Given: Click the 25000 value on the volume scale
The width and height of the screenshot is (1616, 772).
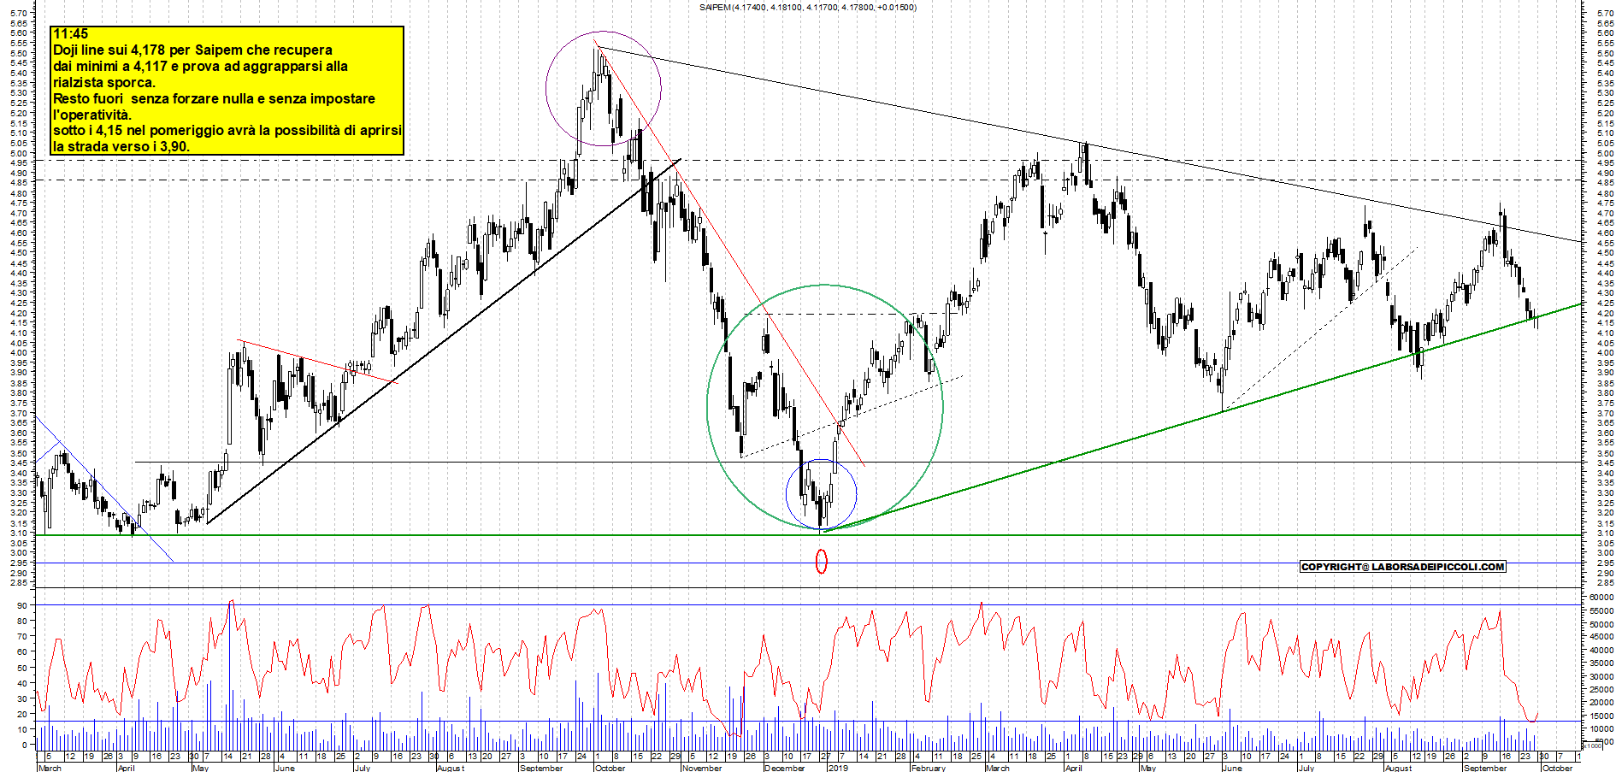Looking at the screenshot, I should 1601,690.
